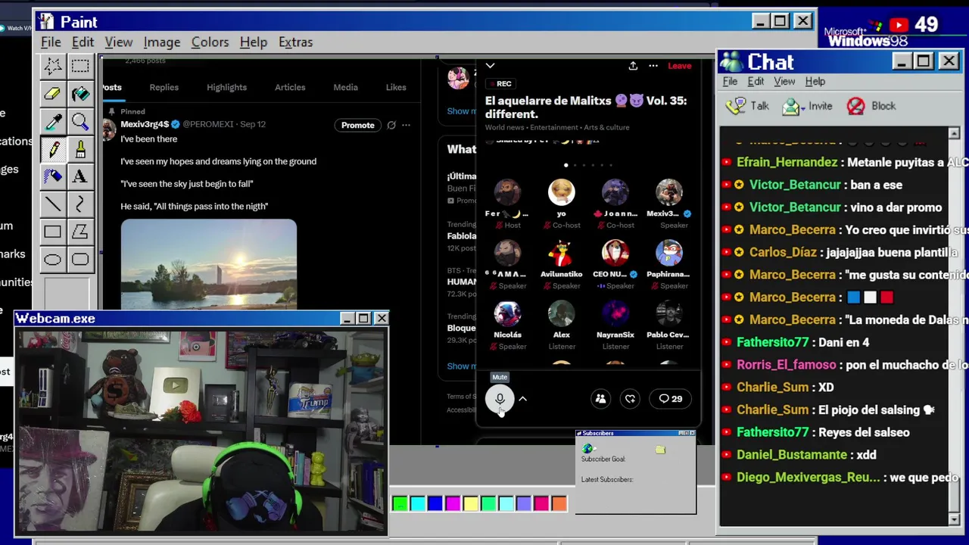This screenshot has height=545, width=969.
Task: Share the Space using the upload icon
Action: (633, 66)
